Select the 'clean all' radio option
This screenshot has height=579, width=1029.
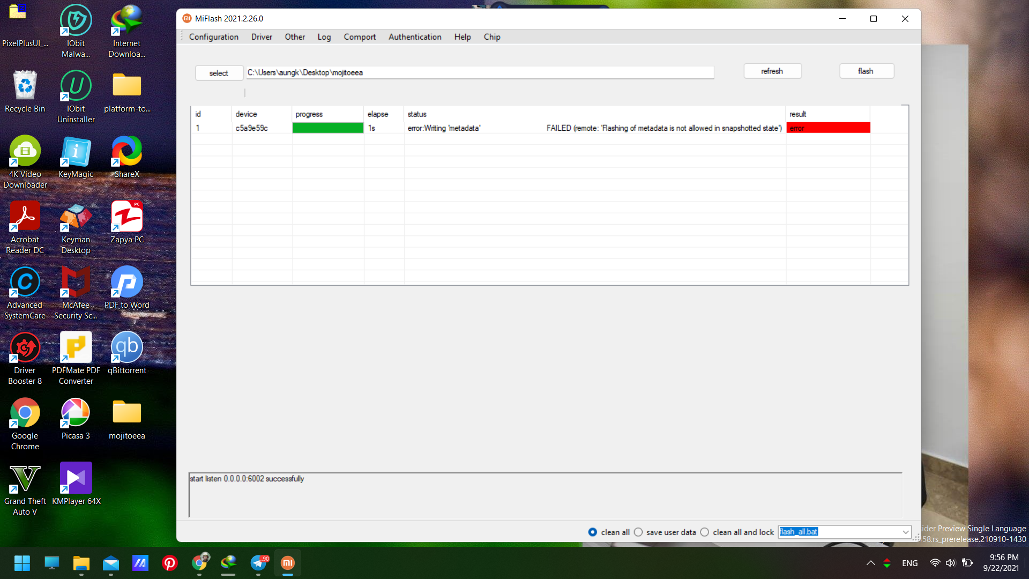point(592,532)
